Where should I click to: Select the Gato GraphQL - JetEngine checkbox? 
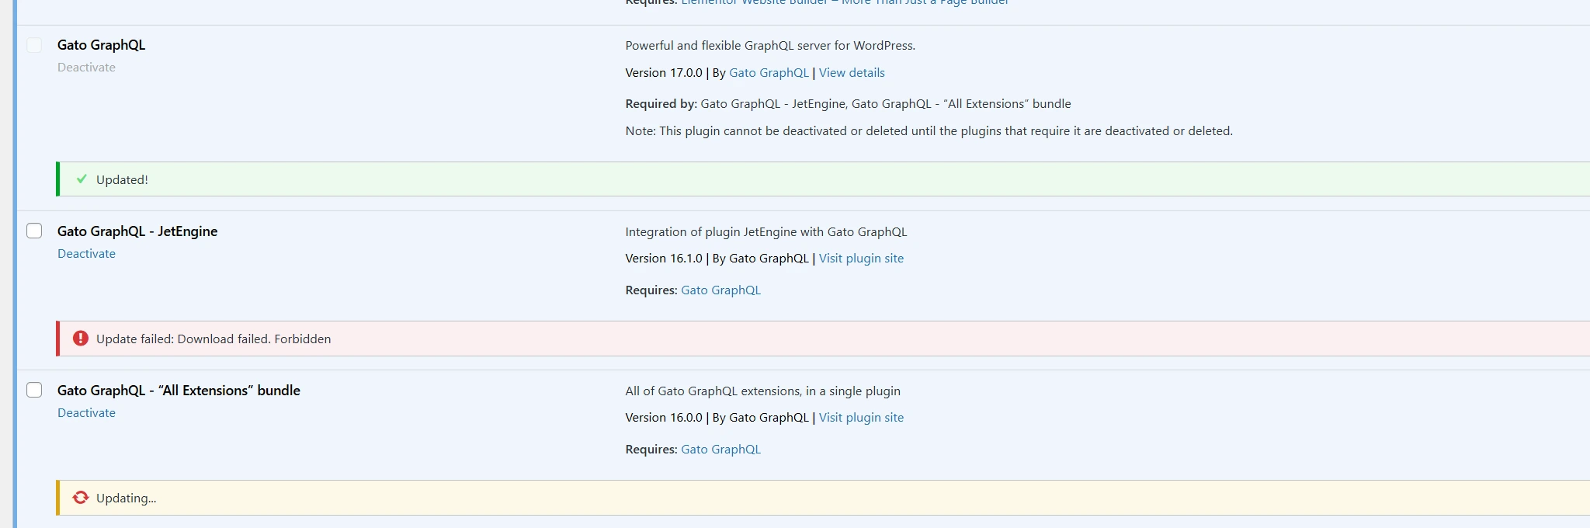pos(34,231)
